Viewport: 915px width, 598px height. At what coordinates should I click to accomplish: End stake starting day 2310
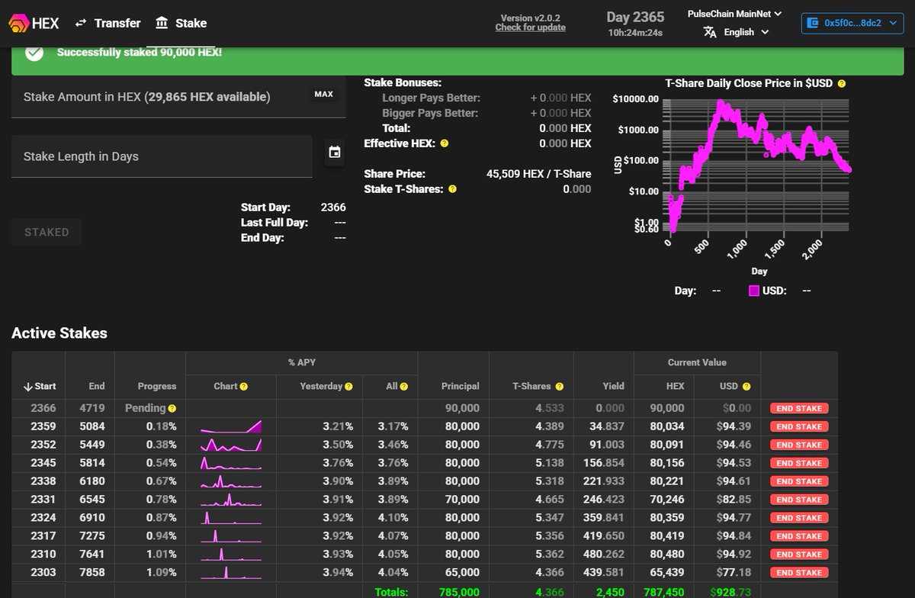[799, 555]
